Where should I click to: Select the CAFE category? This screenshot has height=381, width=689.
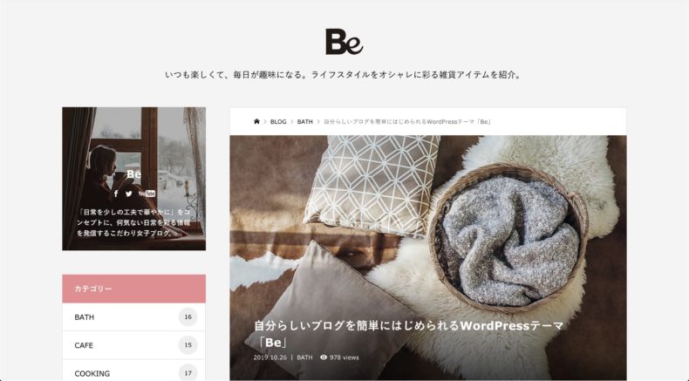(x=134, y=345)
